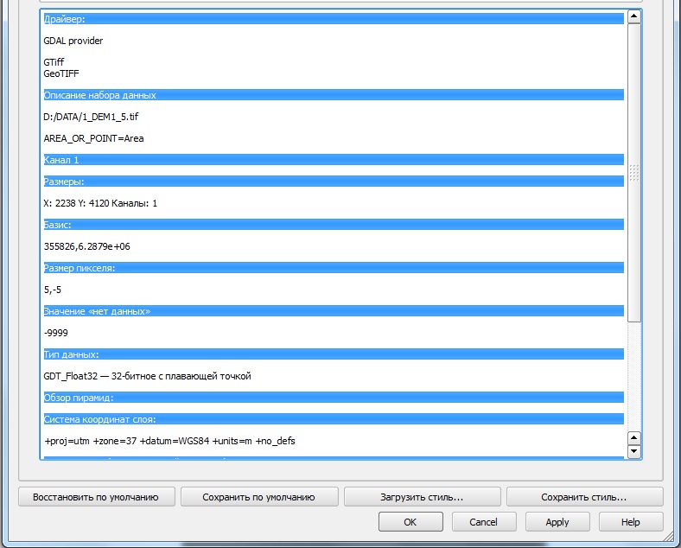
Task: Click the D:/DATA/1_DEM1_5.tif file path
Action: 92,117
